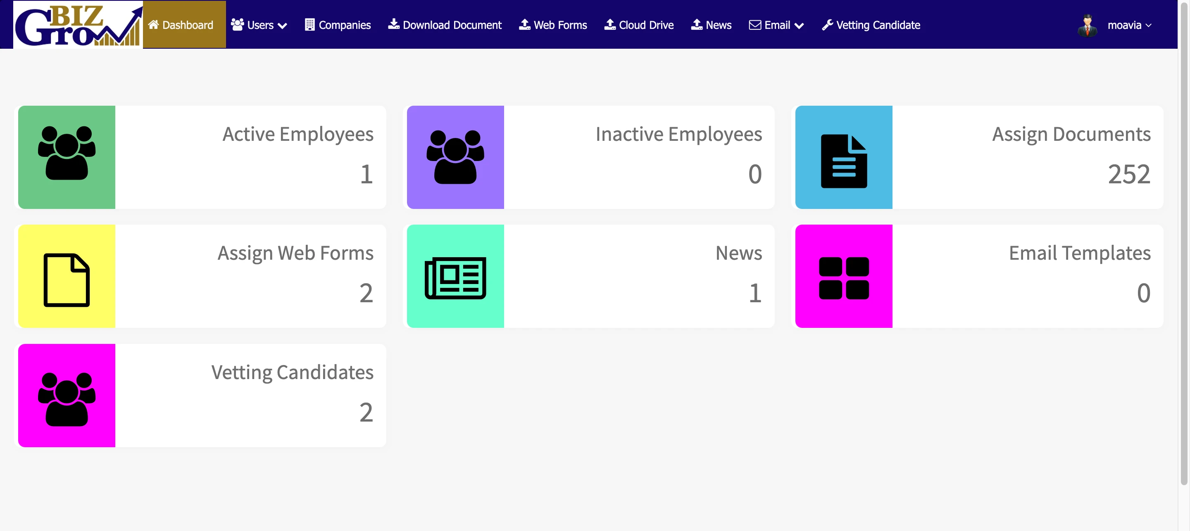
Task: Click the moavia user avatar picture
Action: (1087, 26)
